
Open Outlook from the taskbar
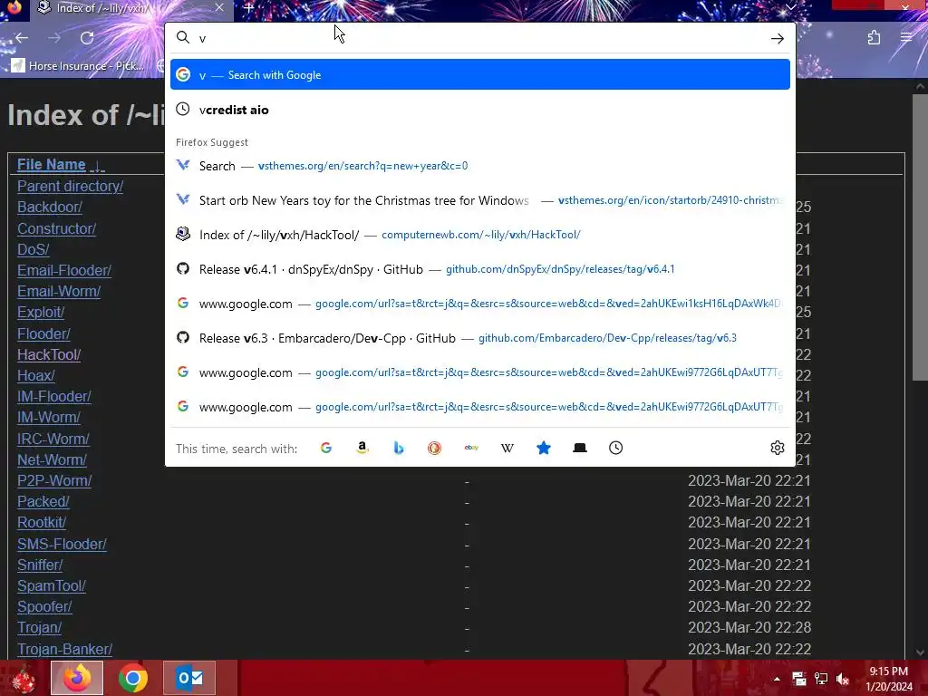coord(190,678)
